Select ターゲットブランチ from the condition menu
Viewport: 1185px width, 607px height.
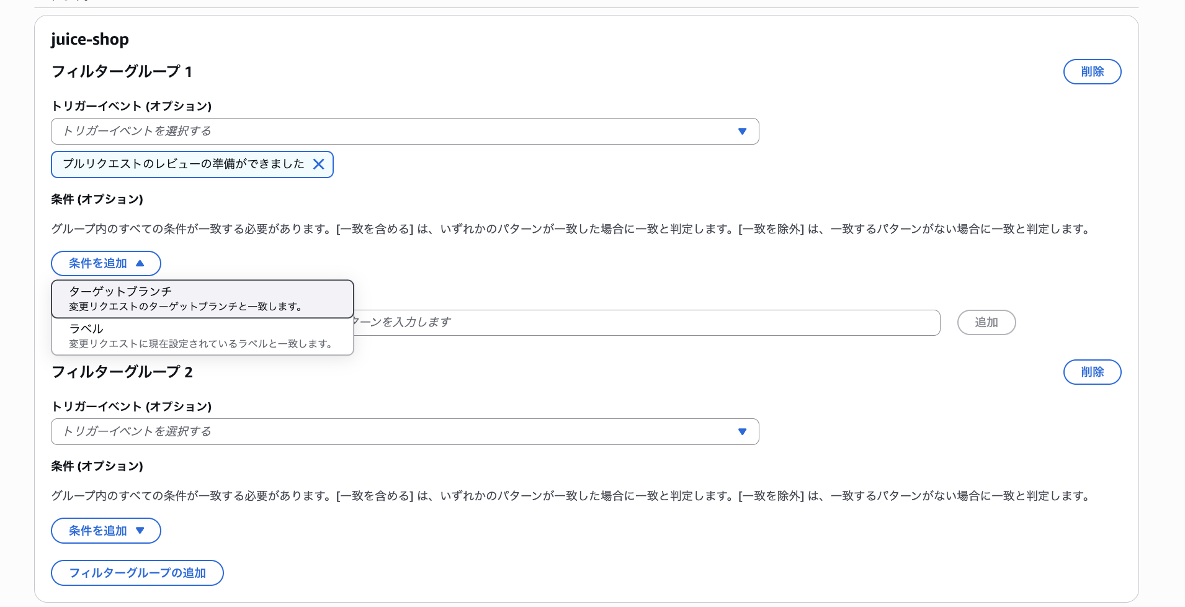tap(202, 299)
